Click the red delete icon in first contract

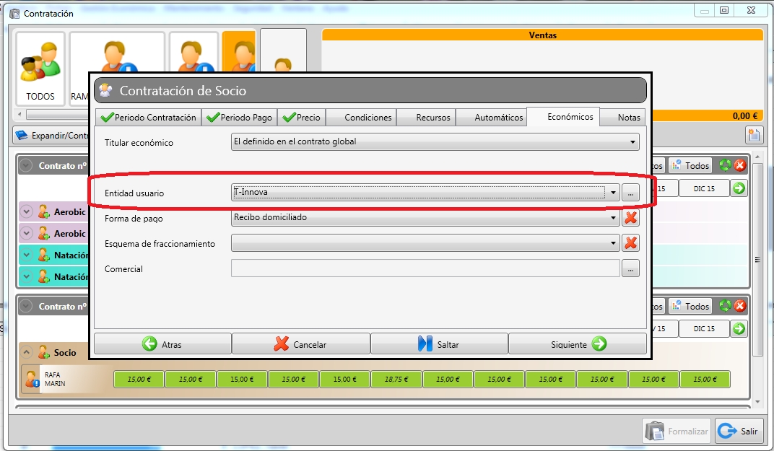tap(740, 165)
